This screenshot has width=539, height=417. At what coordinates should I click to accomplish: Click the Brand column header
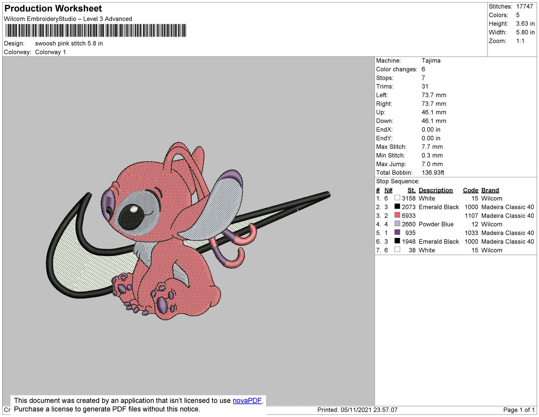click(490, 190)
